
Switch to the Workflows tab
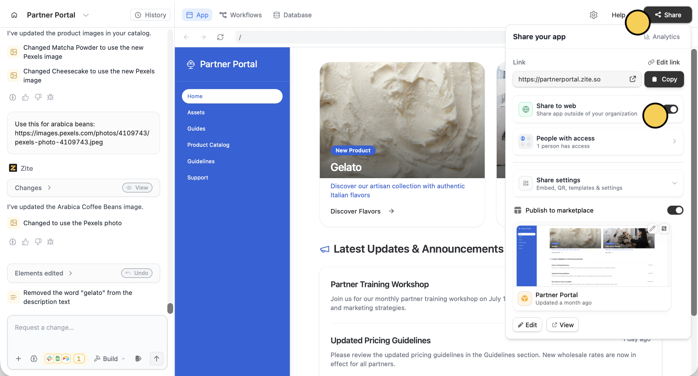coord(241,15)
